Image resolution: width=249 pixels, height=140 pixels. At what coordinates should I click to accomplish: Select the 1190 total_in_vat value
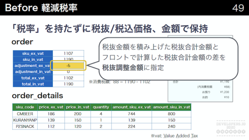click(68, 84)
